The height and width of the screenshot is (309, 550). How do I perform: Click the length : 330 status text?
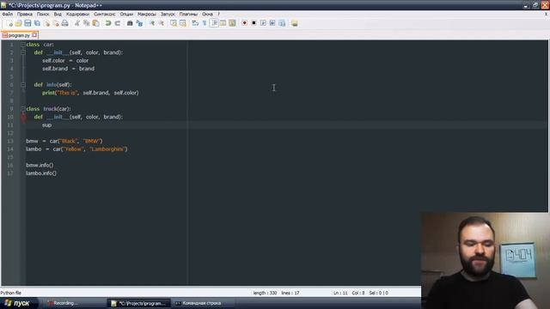(x=265, y=293)
